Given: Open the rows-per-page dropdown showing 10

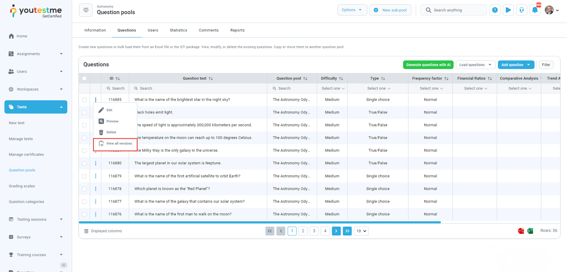Looking at the screenshot, I should (361, 231).
